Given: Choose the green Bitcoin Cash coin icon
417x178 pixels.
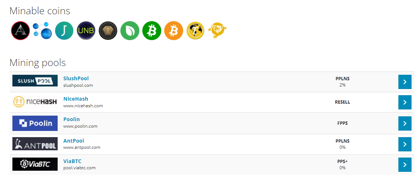Looking at the screenshot, I should point(152,31).
